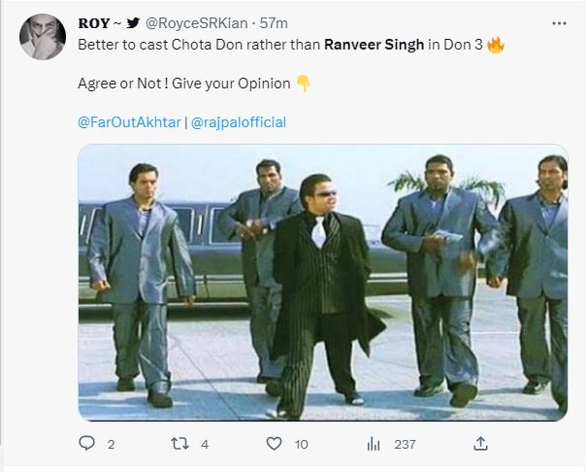The width and height of the screenshot is (588, 472).
Task: Click the pointing-down hand emoji
Action: (303, 84)
